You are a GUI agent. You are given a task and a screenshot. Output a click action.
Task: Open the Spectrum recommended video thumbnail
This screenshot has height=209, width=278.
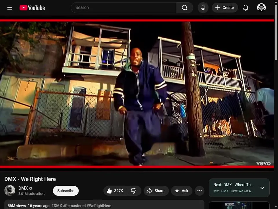coord(239,205)
